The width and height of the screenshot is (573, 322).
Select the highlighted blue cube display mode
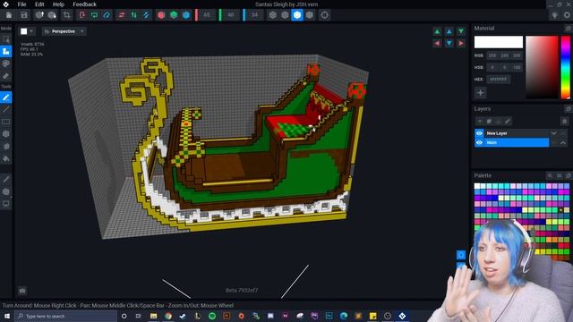pyautogui.click(x=297, y=15)
